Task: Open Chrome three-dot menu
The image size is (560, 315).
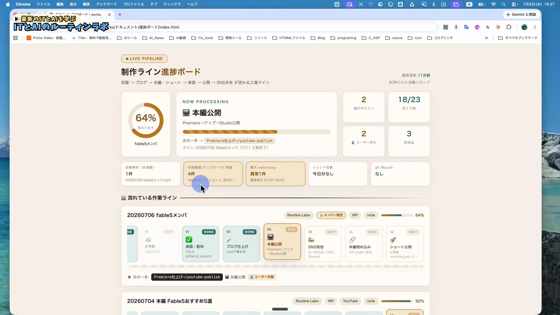Action: 535,27
